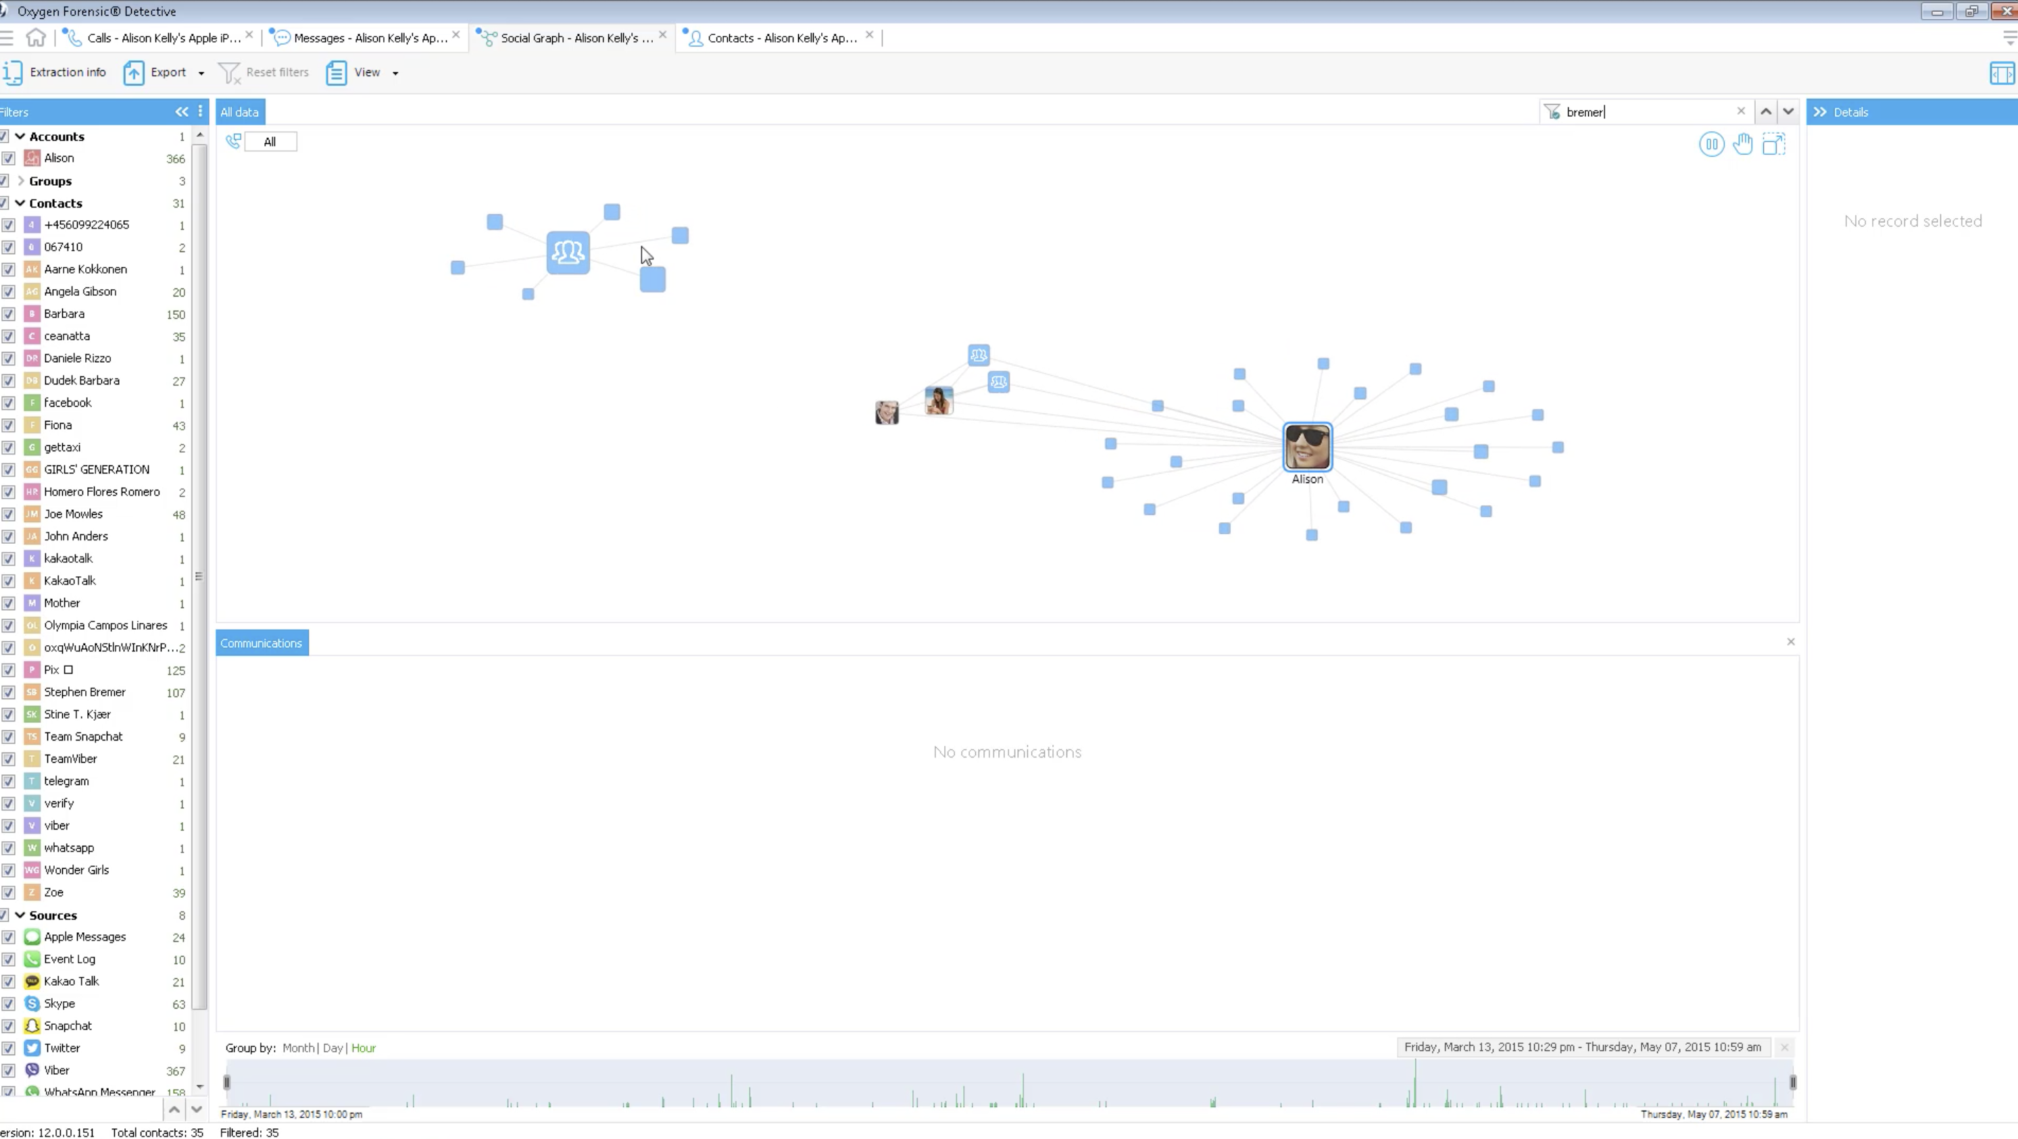Click the fit graph to screen icon
This screenshot has height=1139, width=2018.
click(1773, 144)
